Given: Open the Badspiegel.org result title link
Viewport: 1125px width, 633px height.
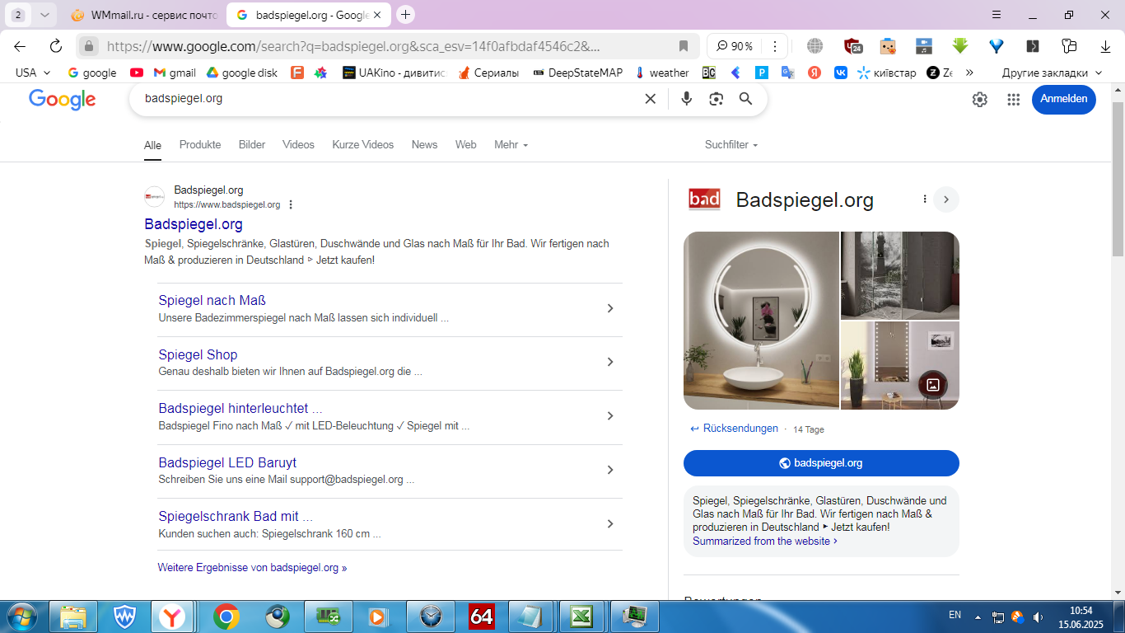Looking at the screenshot, I should [194, 224].
